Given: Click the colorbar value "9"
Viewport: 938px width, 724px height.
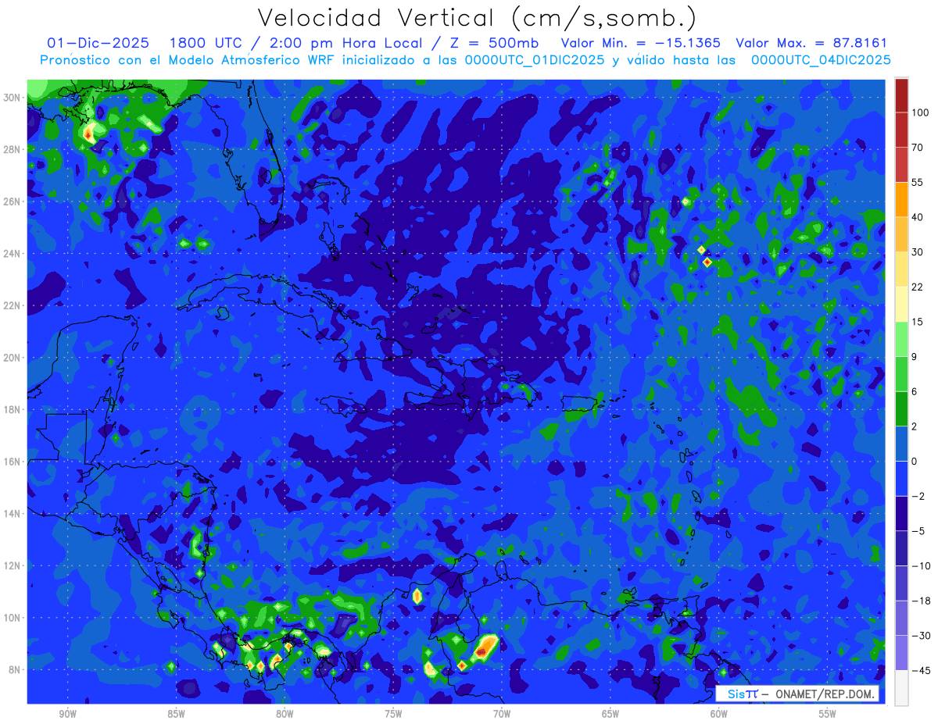Looking at the screenshot, I should pos(915,356).
